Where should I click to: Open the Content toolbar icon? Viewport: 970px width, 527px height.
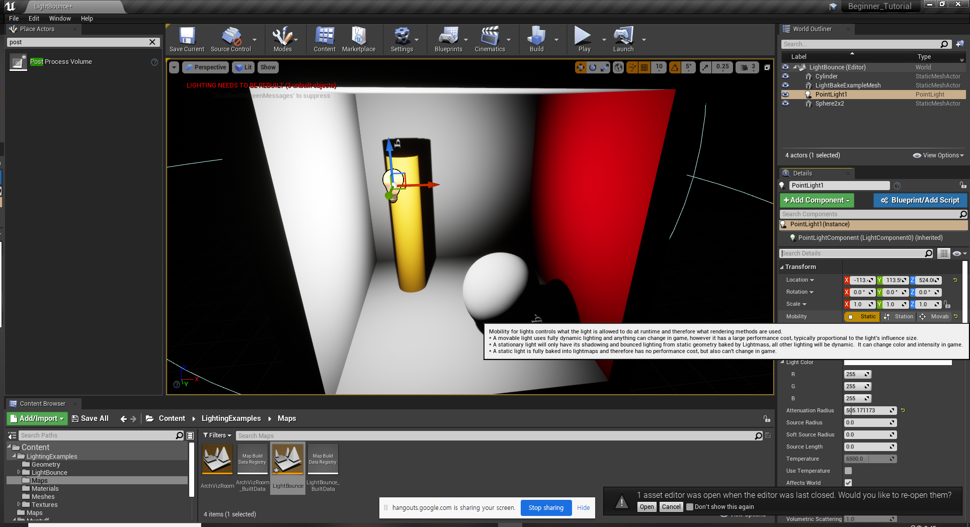tap(325, 39)
